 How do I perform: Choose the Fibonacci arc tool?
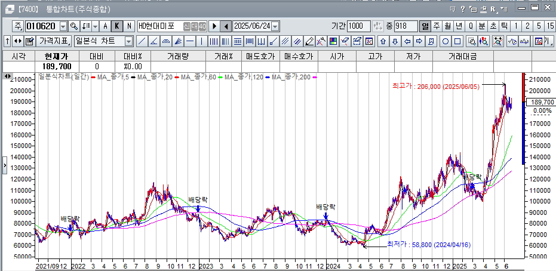point(165,41)
